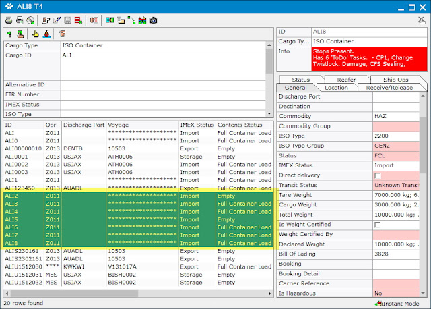The width and height of the screenshot is (431, 309).
Task: Click the CD disc export icon
Action: (x=30, y=20)
